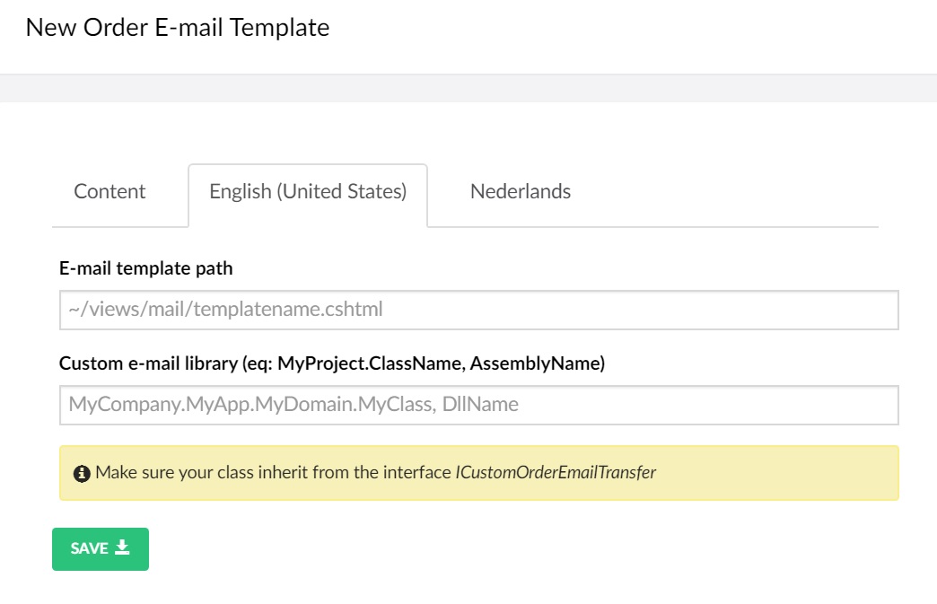
Task: Switch to the Content tab
Action: 109,191
